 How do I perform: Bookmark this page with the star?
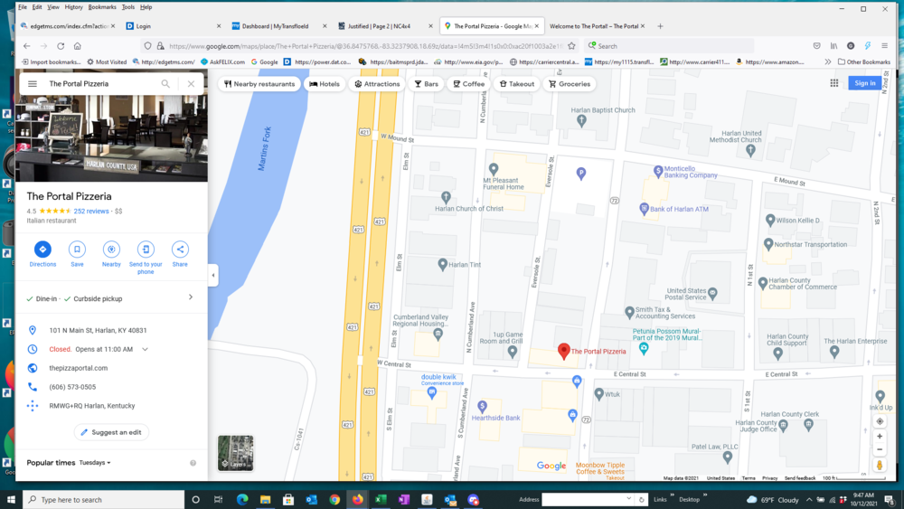coord(571,46)
